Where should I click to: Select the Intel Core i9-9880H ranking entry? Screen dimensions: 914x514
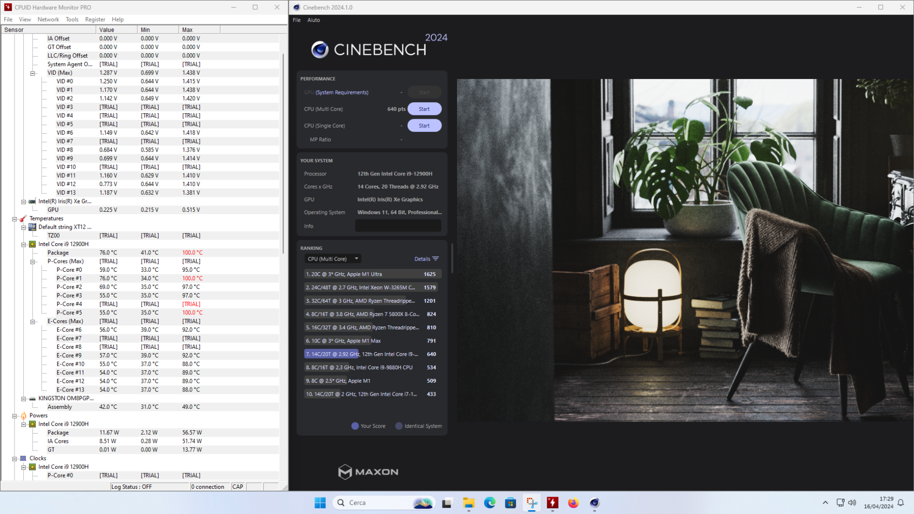point(372,367)
